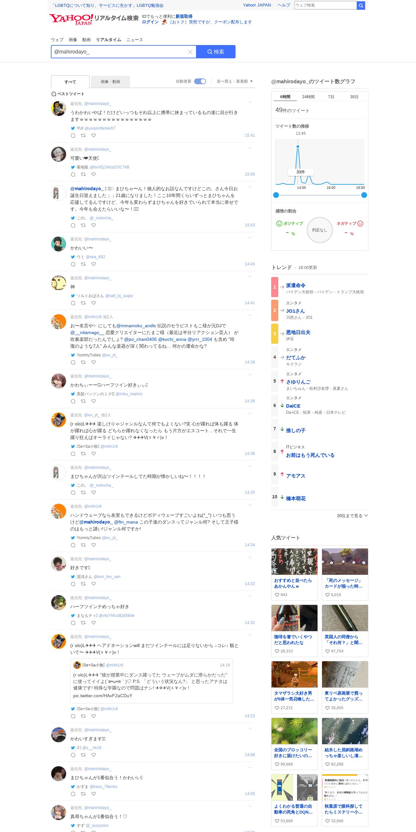Retweet the tweet by 菊地龍
Image resolution: width=416 pixels, height=832 pixels.
(x=83, y=174)
